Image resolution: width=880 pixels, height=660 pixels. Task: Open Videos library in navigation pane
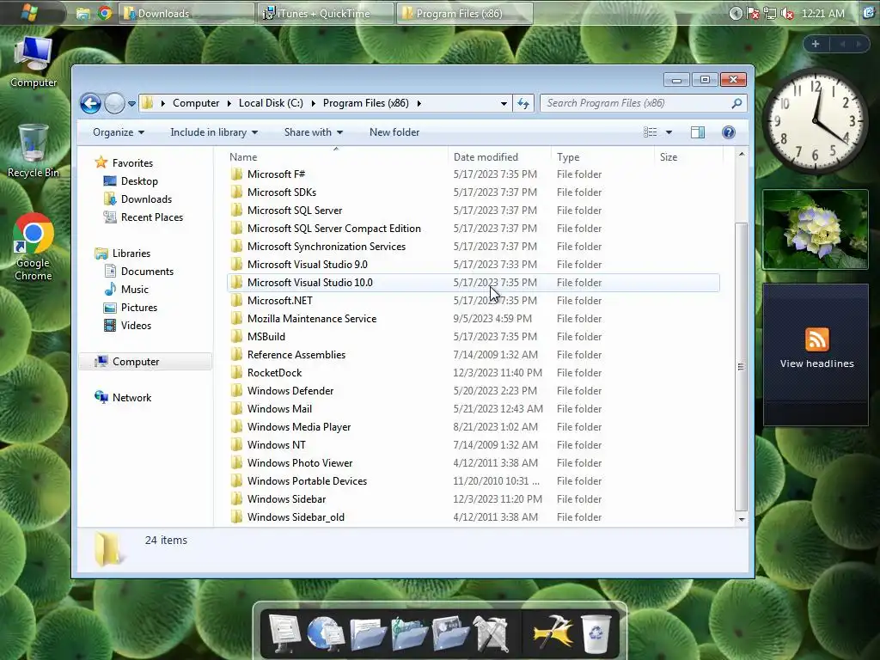click(136, 326)
